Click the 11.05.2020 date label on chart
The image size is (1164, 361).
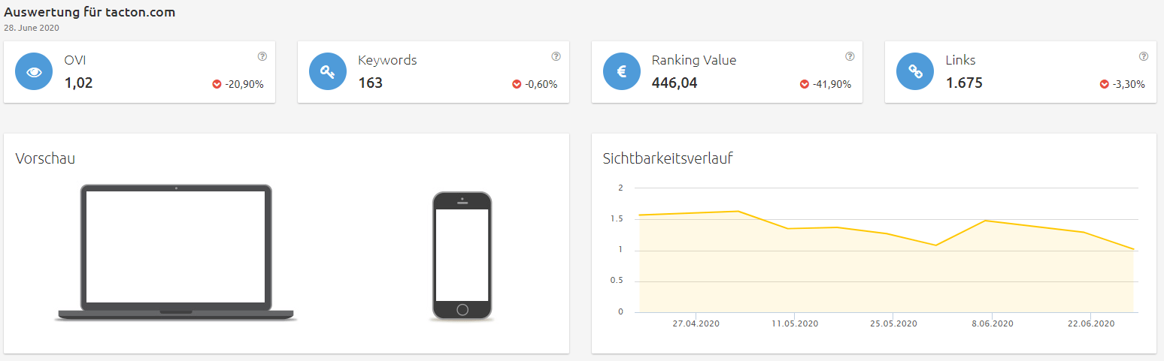(795, 323)
